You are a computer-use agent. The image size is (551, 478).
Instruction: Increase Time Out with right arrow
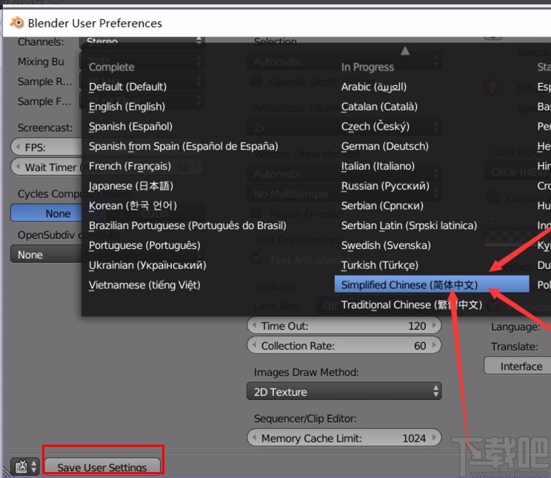434,325
